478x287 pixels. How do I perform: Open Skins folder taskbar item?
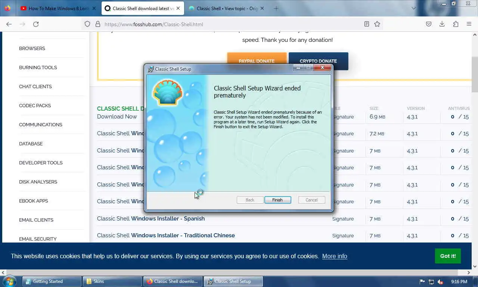112,281
